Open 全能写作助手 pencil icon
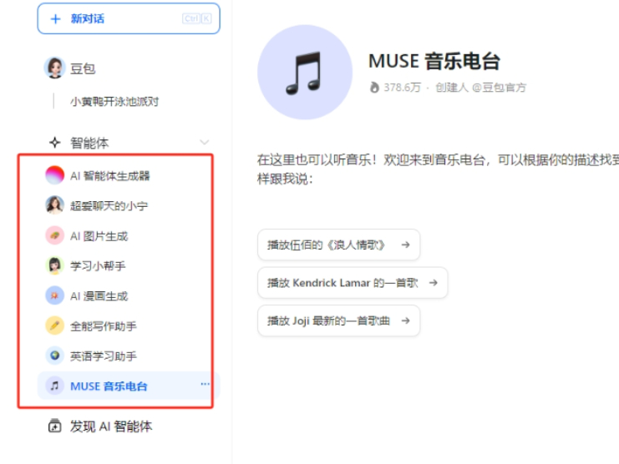The width and height of the screenshot is (619, 464). [x=55, y=325]
